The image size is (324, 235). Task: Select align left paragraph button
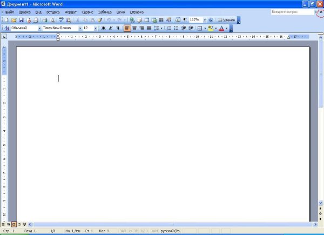point(127,28)
